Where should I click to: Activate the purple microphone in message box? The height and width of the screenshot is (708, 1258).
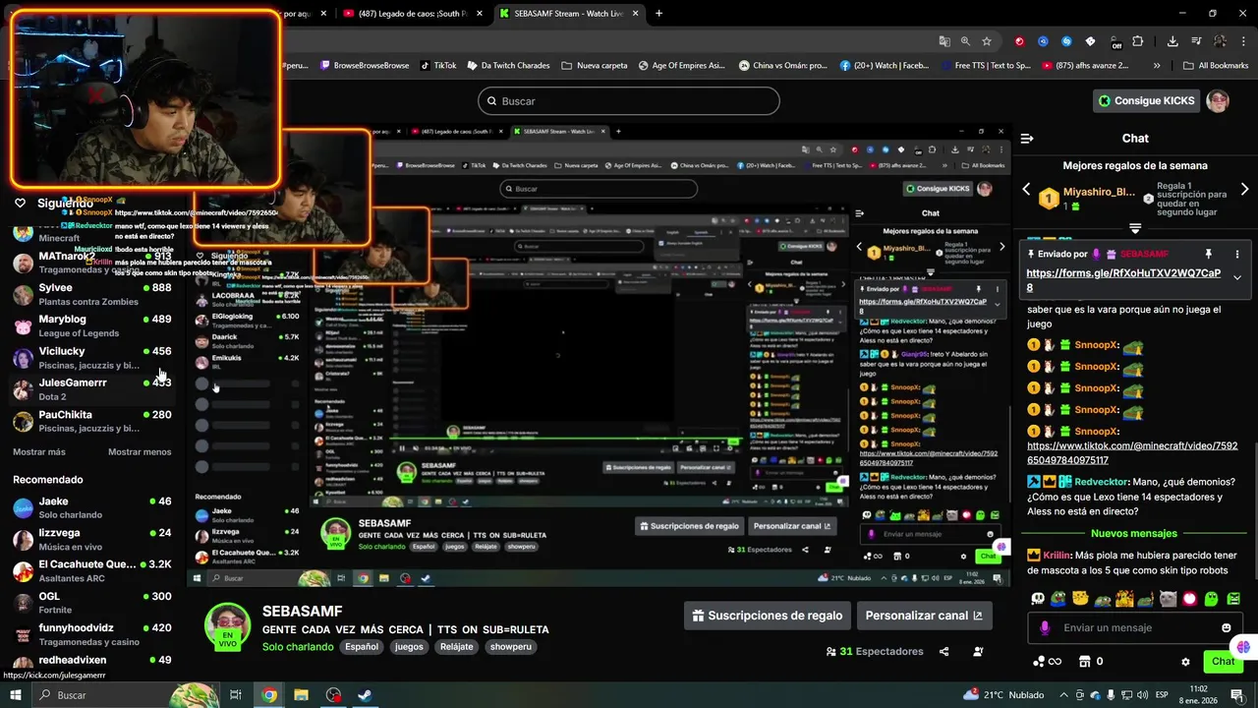[x=1045, y=627]
